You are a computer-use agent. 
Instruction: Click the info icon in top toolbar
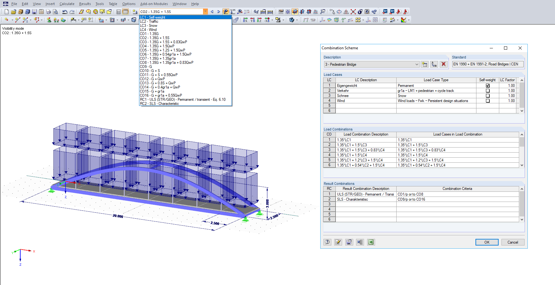(x=360, y=12)
